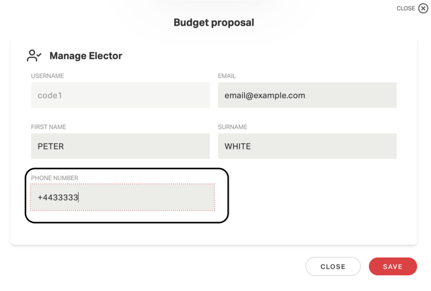The height and width of the screenshot is (291, 431).
Task: Click the PETER text value
Action: pyautogui.click(x=51, y=146)
